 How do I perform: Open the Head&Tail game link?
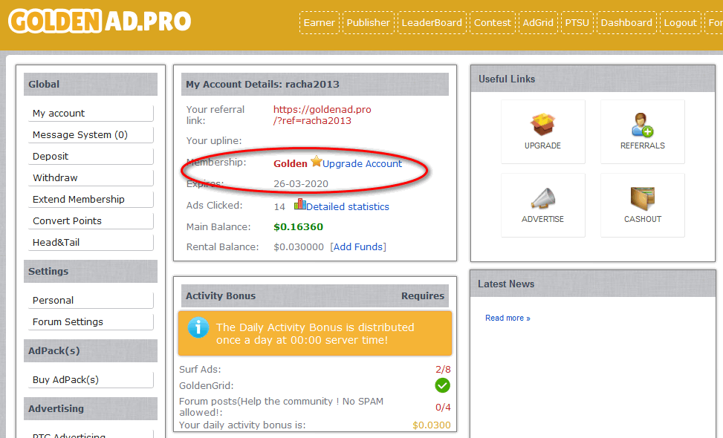pos(91,242)
